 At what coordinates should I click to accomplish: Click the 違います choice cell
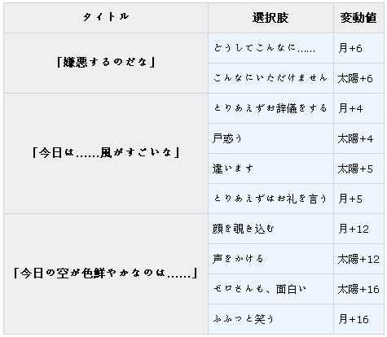pos(270,168)
